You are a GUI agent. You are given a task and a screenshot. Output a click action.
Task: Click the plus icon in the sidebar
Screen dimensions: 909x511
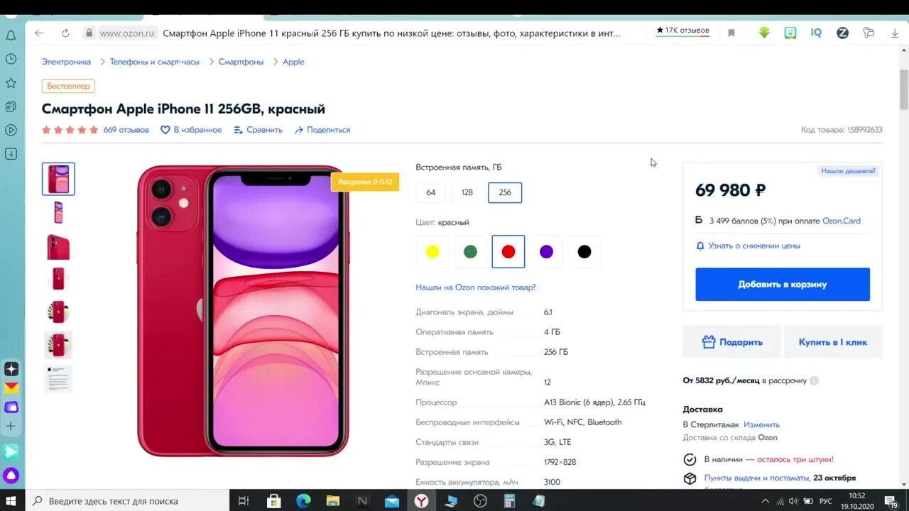click(x=11, y=426)
